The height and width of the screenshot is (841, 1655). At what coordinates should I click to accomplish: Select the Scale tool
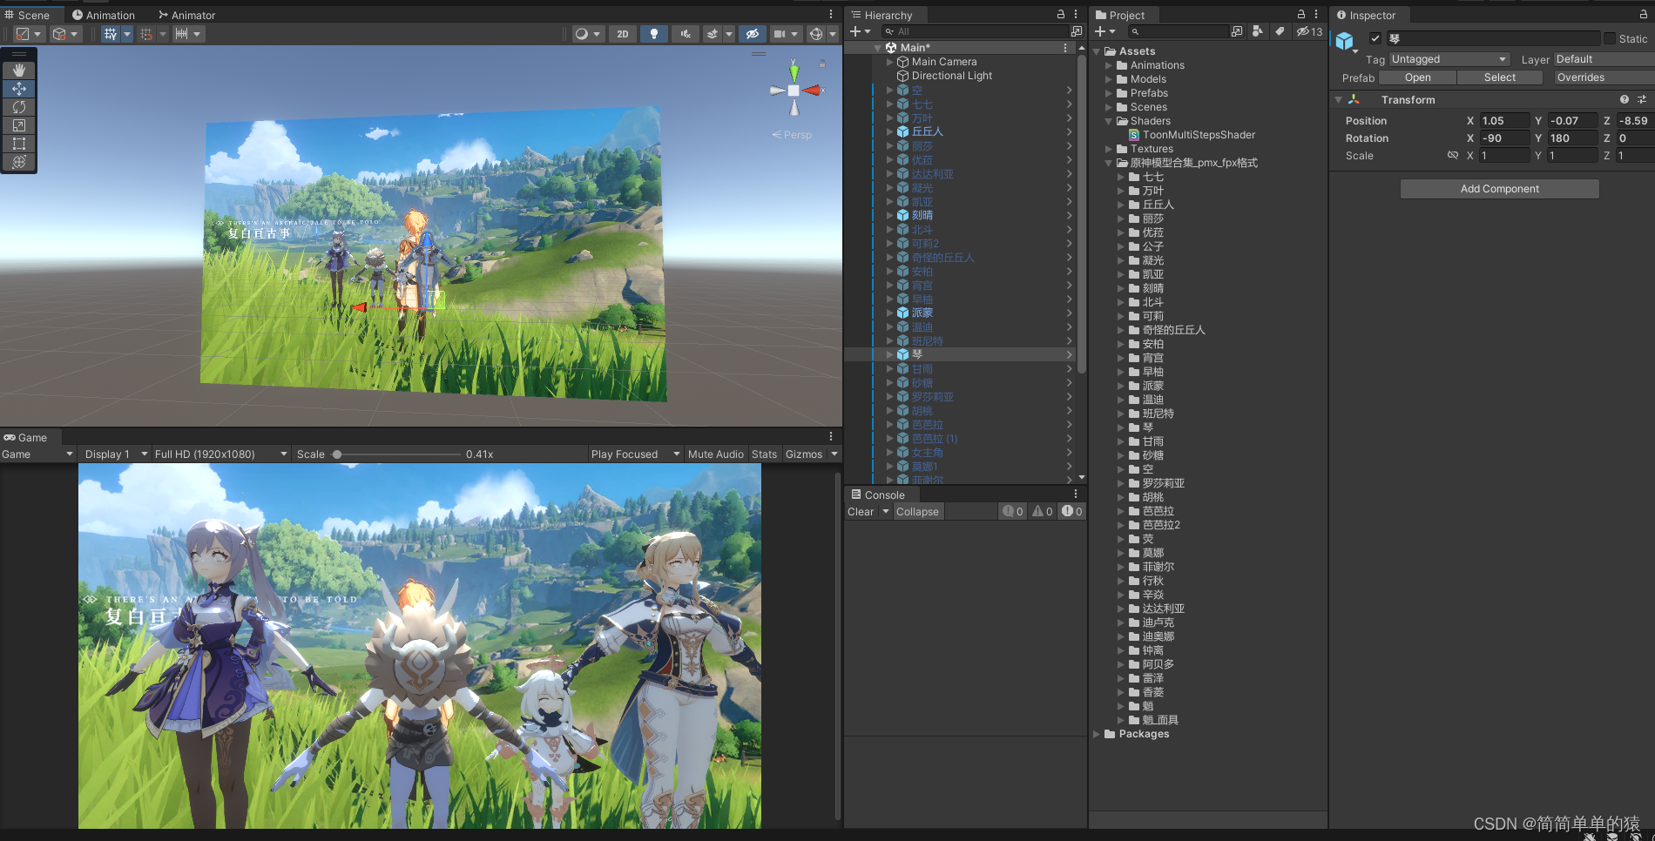pos(18,124)
